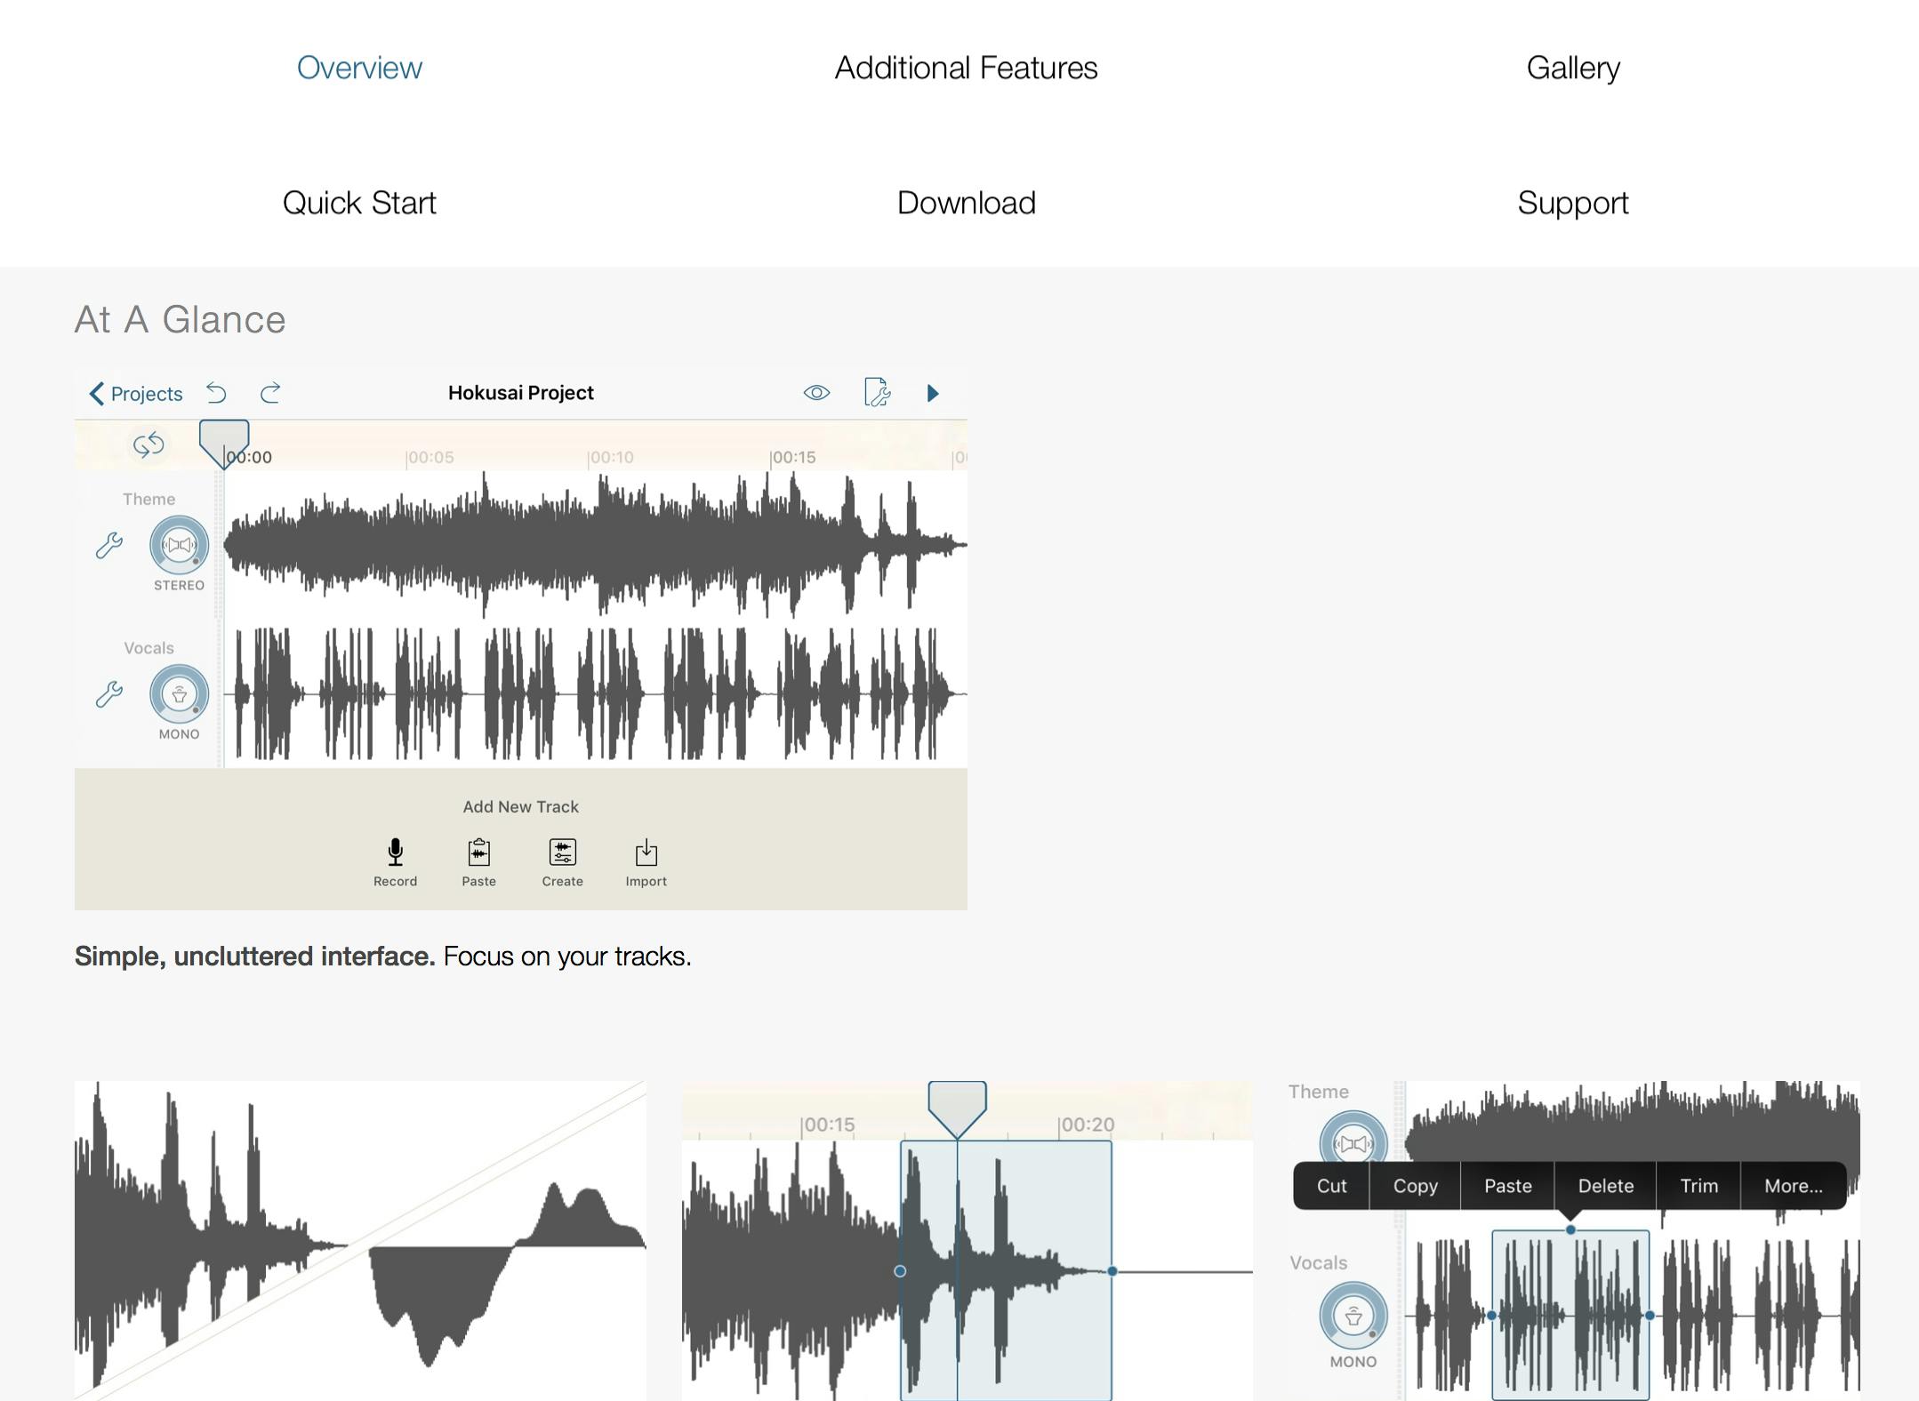Open the Additional Features tab
The image size is (1919, 1401).
point(966,68)
